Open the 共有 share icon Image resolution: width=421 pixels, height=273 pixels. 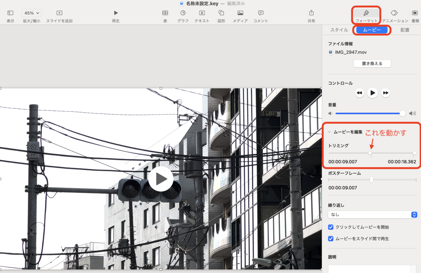[x=311, y=13]
